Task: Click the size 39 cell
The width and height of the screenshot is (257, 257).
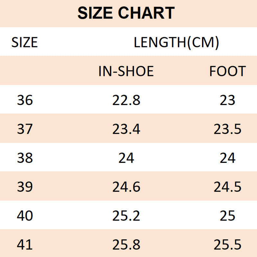Action: 25,187
